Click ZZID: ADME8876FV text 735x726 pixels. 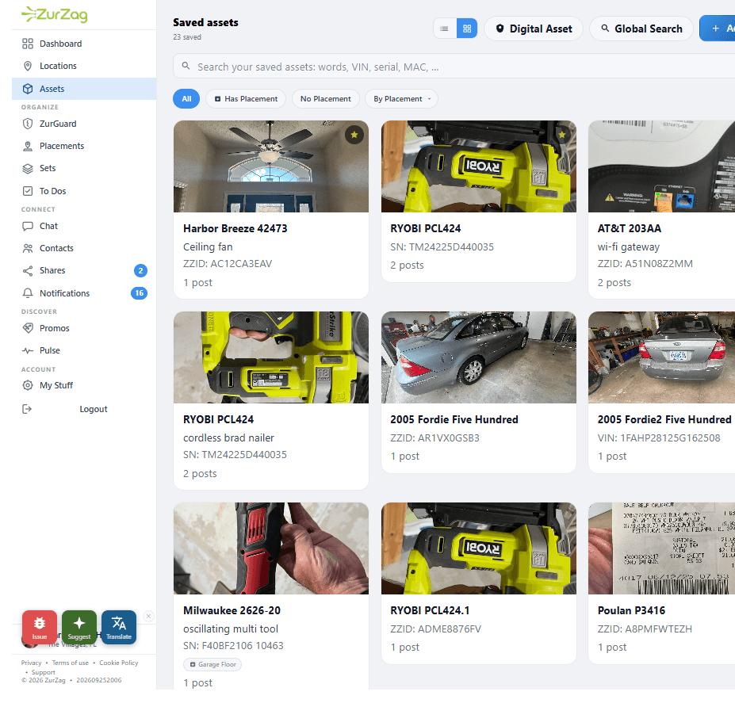(435, 629)
